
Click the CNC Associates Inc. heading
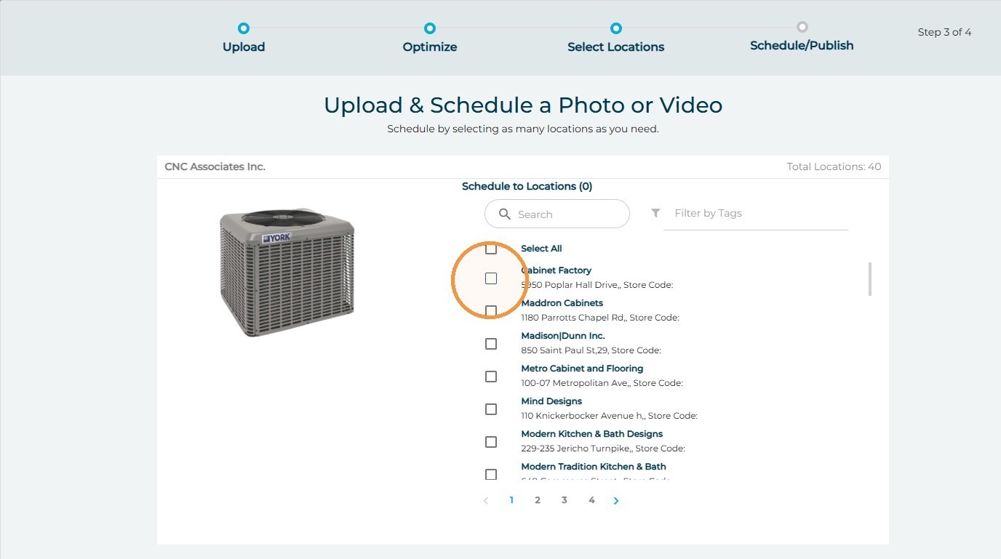point(215,166)
